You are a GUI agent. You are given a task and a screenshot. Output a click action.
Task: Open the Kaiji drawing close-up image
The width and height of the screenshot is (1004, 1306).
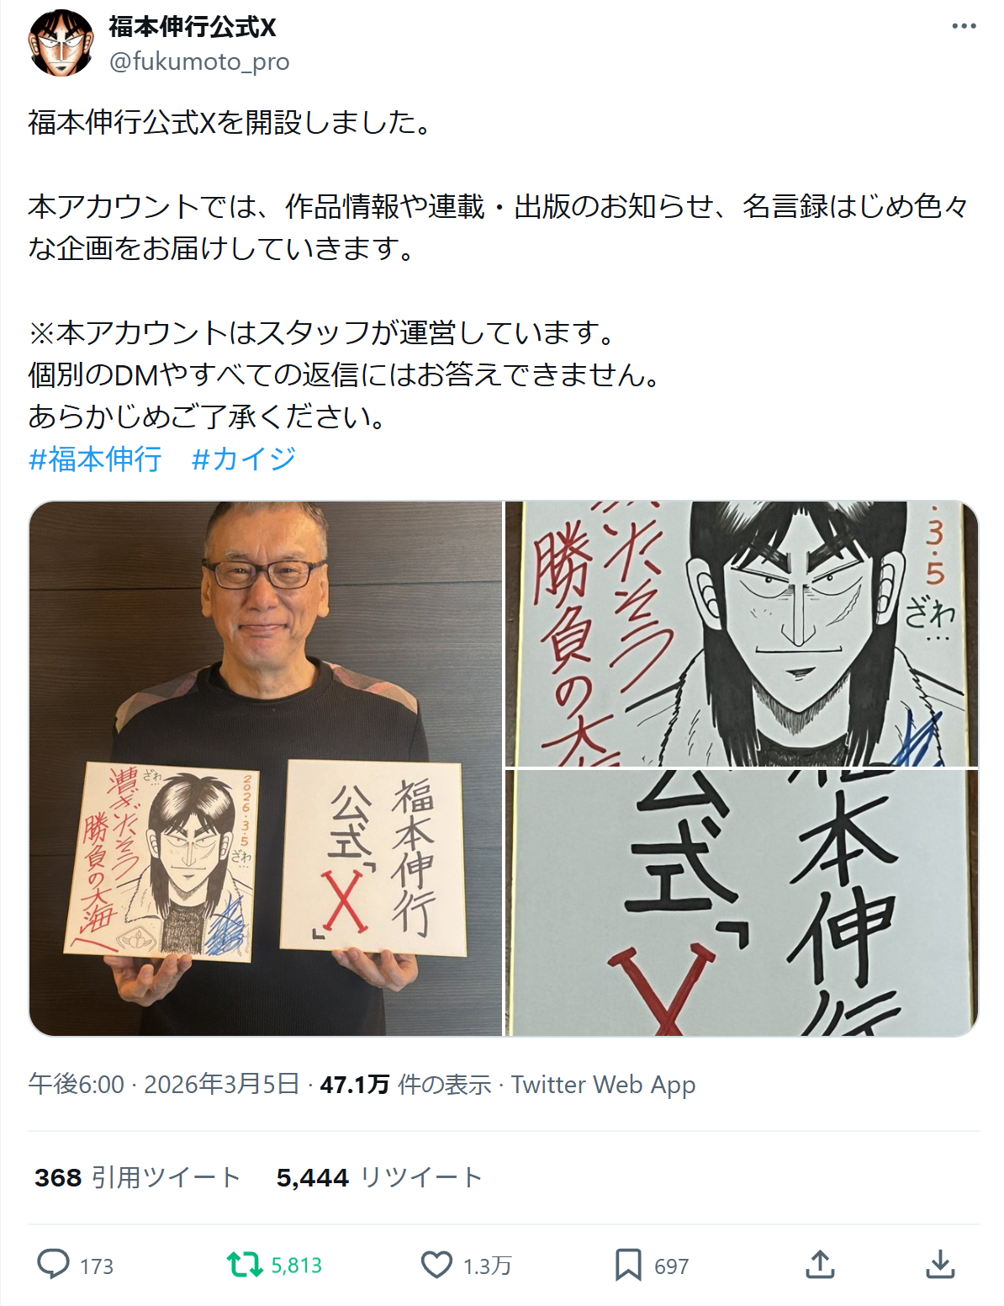click(x=742, y=634)
